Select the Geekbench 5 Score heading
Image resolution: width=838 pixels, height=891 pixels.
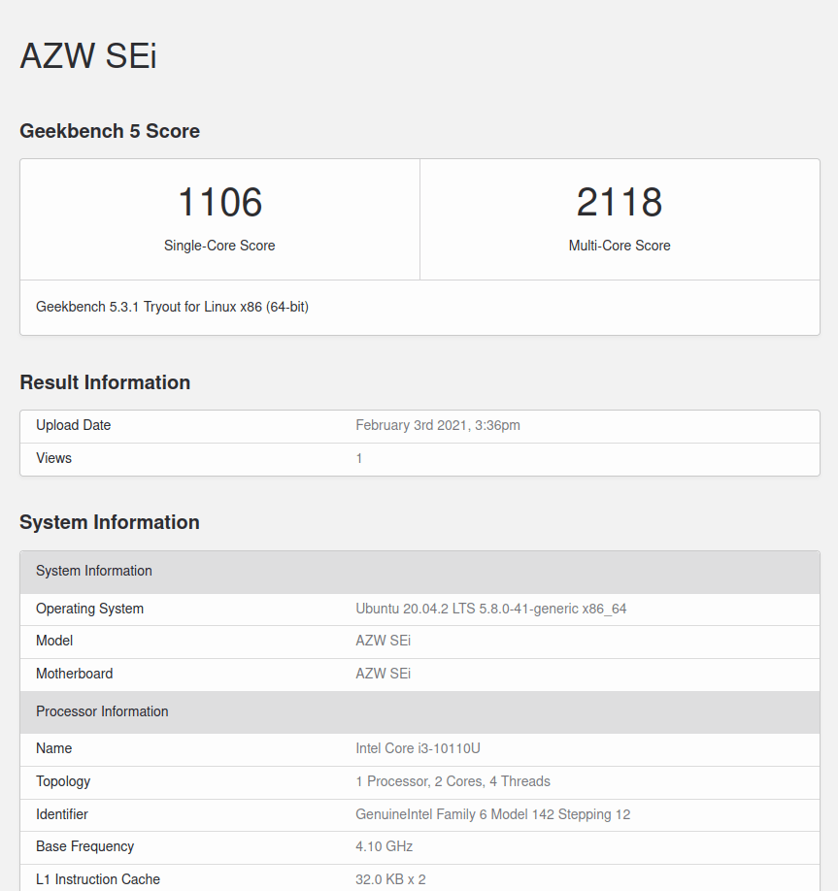pos(110,131)
